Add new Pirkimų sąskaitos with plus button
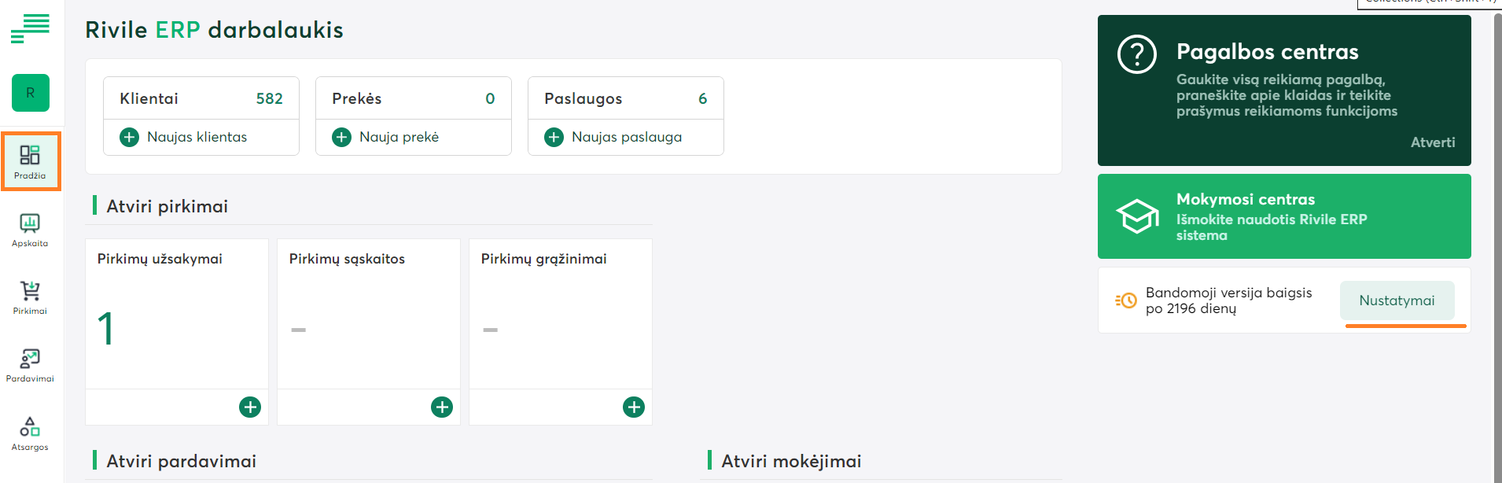Image resolution: width=1502 pixels, height=483 pixels. coord(442,407)
